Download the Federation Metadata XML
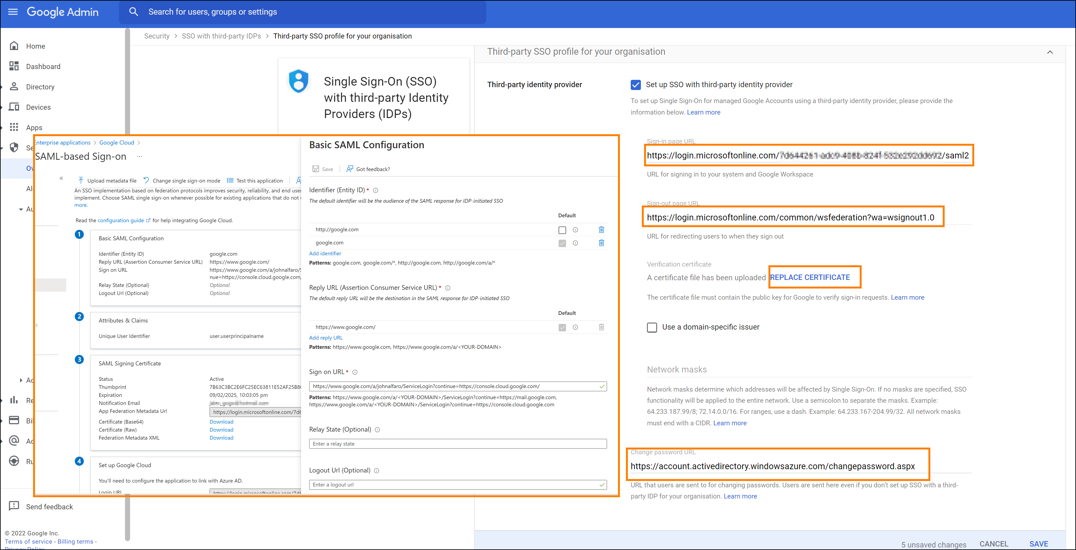1076x550 pixels. pyautogui.click(x=221, y=438)
